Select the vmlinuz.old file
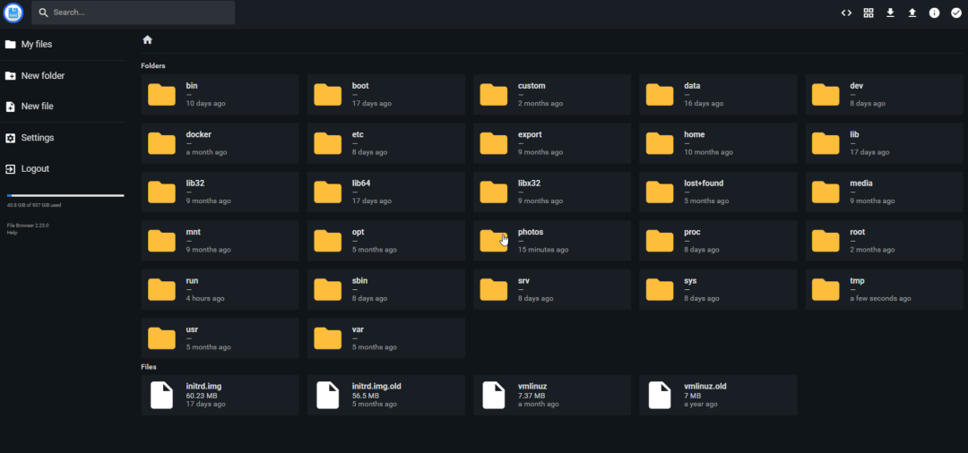Viewport: 968px width, 453px height. 718,395
